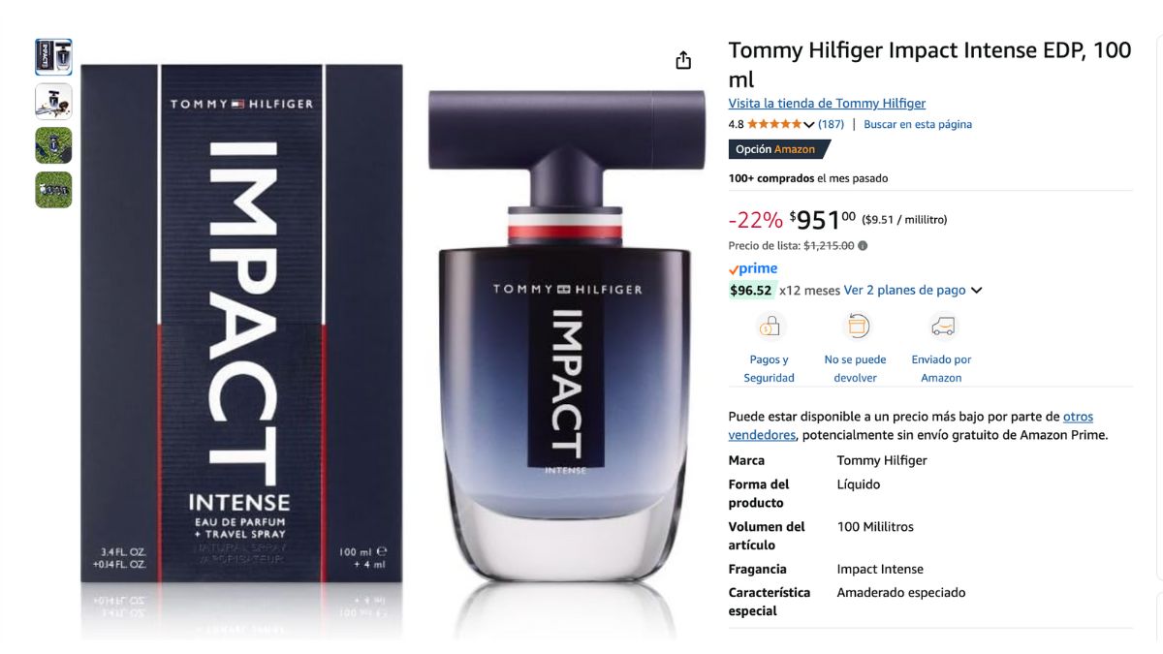Select the first thumbnail with box and bottle

53,57
